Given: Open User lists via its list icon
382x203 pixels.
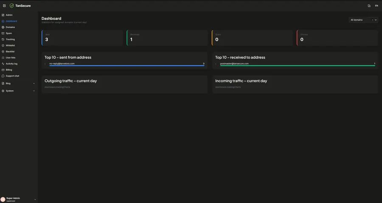Looking at the screenshot, I should tap(3, 58).
